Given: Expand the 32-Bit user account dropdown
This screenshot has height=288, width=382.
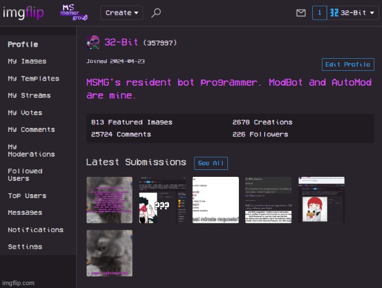Looking at the screenshot, I should point(353,13).
